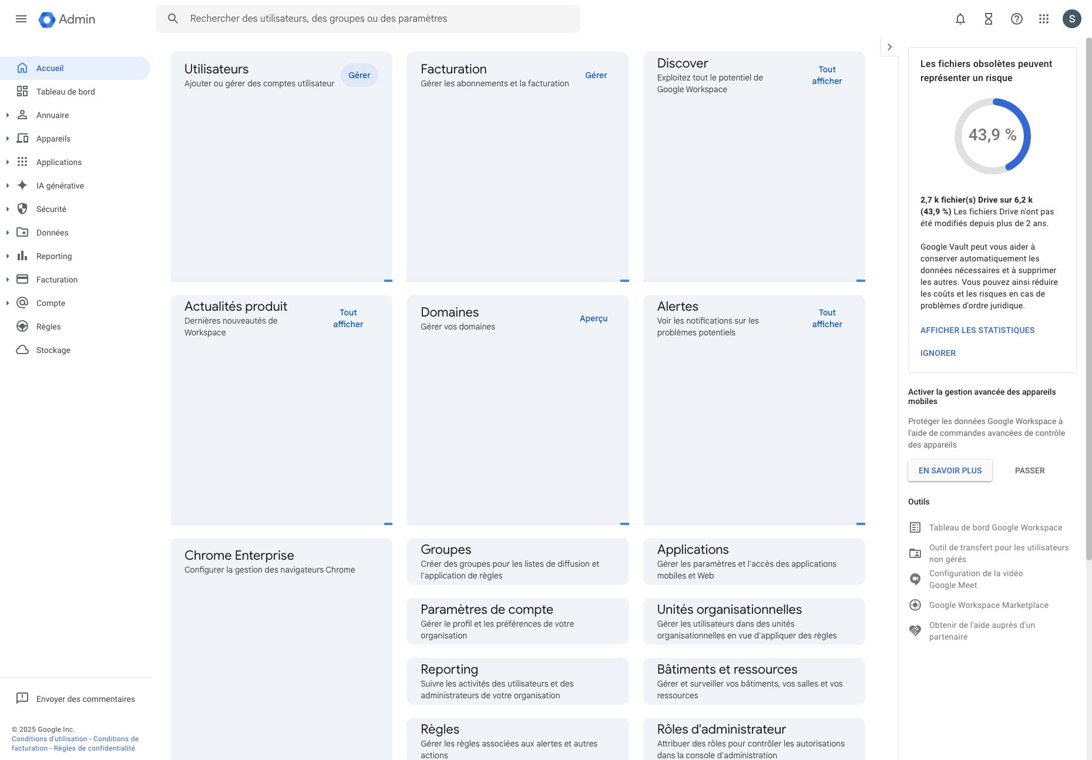Click the EN SAVOIR PLUS button

tap(950, 470)
